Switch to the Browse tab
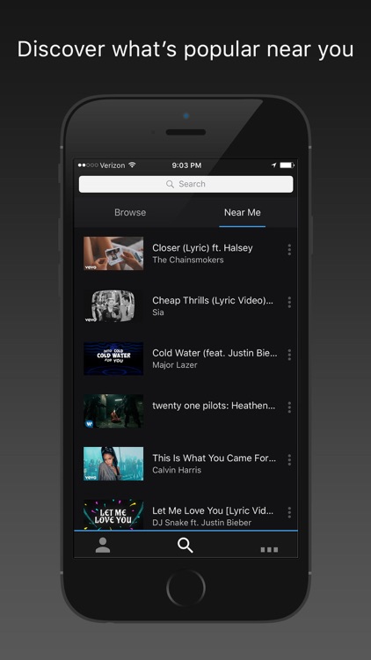 [x=130, y=213]
